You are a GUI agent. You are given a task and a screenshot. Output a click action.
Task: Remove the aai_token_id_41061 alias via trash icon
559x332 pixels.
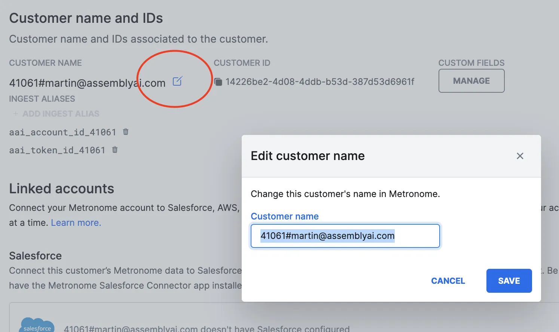pos(115,150)
